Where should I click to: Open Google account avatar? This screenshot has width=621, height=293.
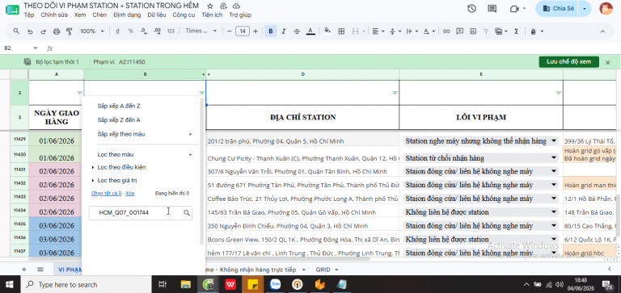click(x=606, y=9)
